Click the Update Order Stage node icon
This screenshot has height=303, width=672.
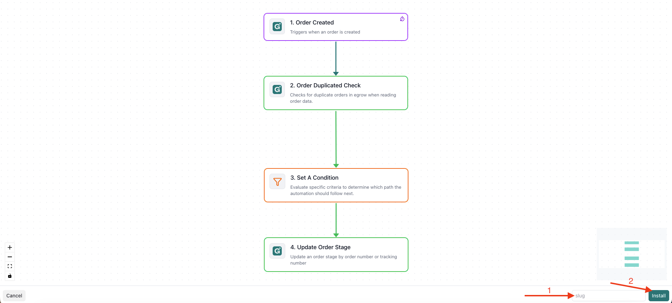pyautogui.click(x=278, y=251)
